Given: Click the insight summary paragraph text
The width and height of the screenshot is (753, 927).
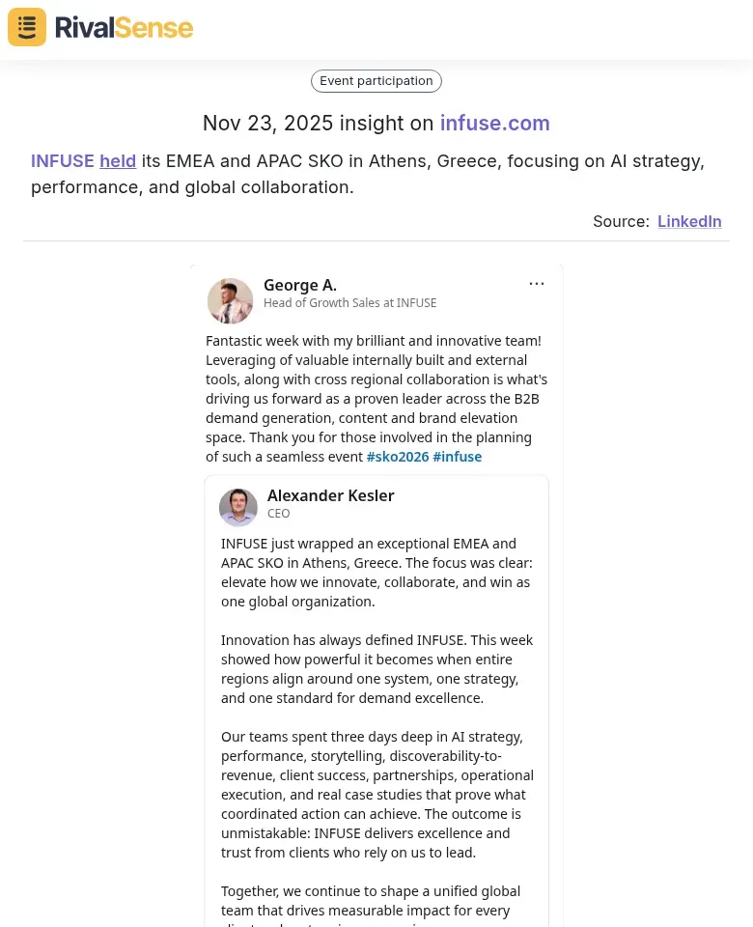Looking at the screenshot, I should coord(367,174).
